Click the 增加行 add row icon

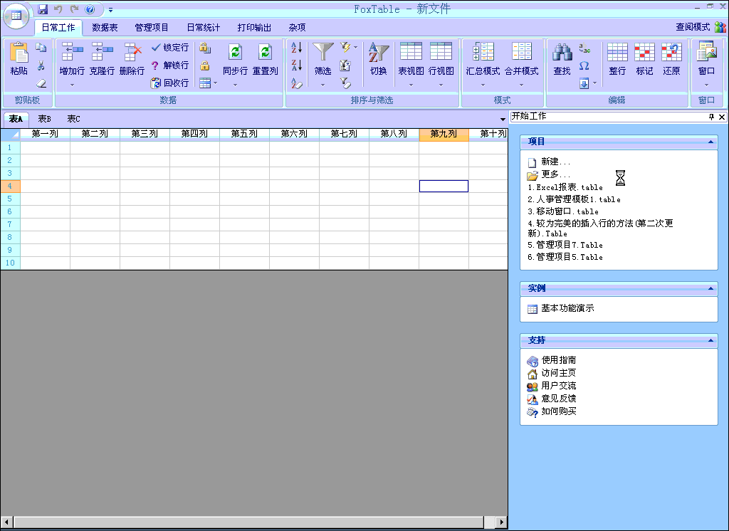coord(72,52)
